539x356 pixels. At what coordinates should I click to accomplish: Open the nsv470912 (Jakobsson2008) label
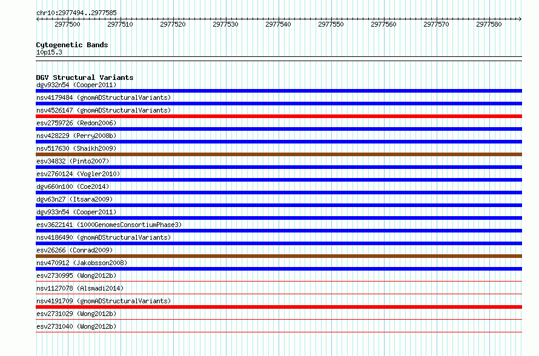(x=82, y=263)
